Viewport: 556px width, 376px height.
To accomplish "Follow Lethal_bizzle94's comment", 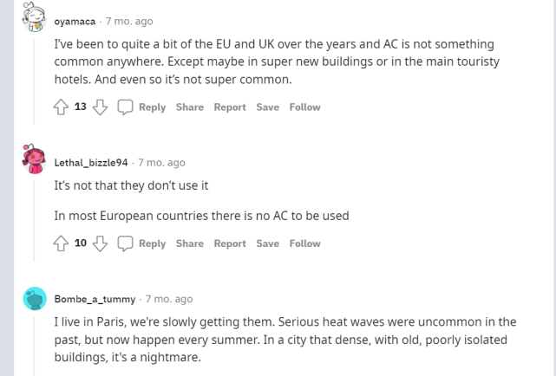I will (305, 243).
